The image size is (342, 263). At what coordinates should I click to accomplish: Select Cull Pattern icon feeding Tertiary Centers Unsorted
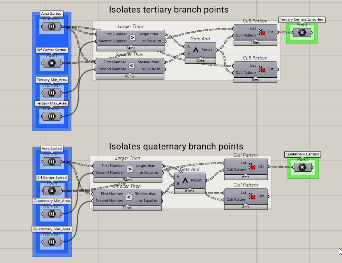262,32
